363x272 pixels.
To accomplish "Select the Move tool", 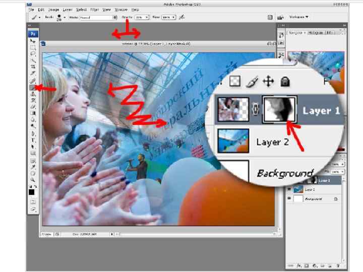I will click(x=33, y=41).
